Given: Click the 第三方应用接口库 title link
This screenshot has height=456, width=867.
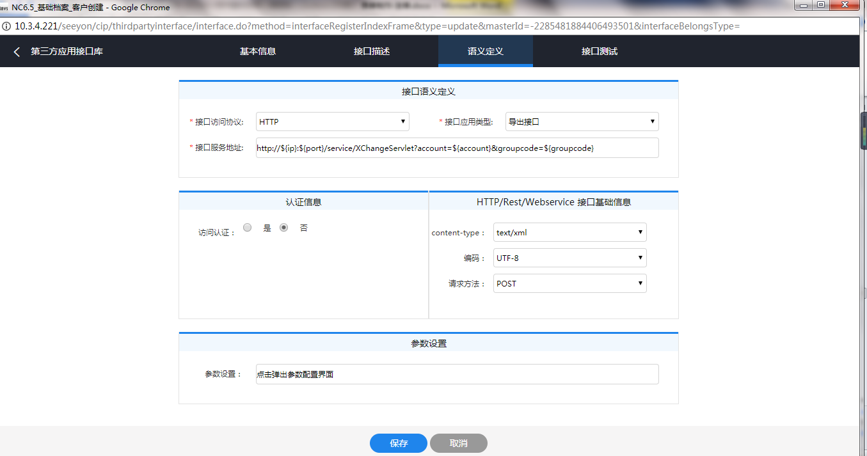Looking at the screenshot, I should tap(67, 52).
